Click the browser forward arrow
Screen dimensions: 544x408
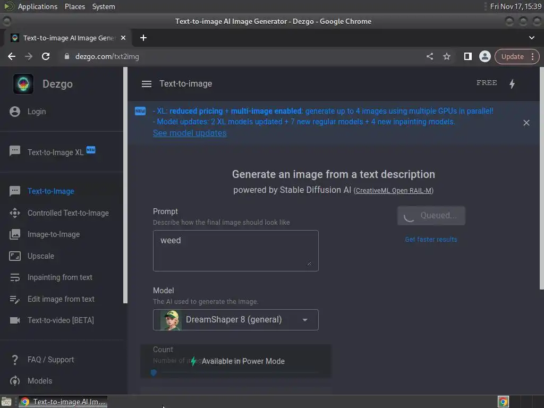pyautogui.click(x=29, y=56)
